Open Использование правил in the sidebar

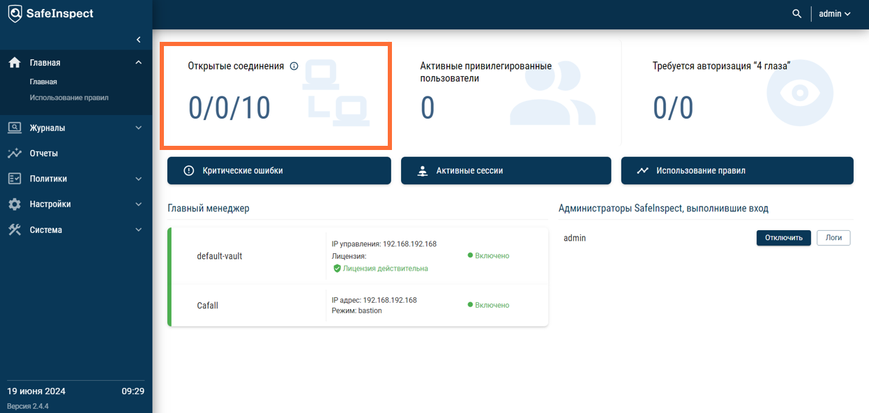click(x=69, y=98)
